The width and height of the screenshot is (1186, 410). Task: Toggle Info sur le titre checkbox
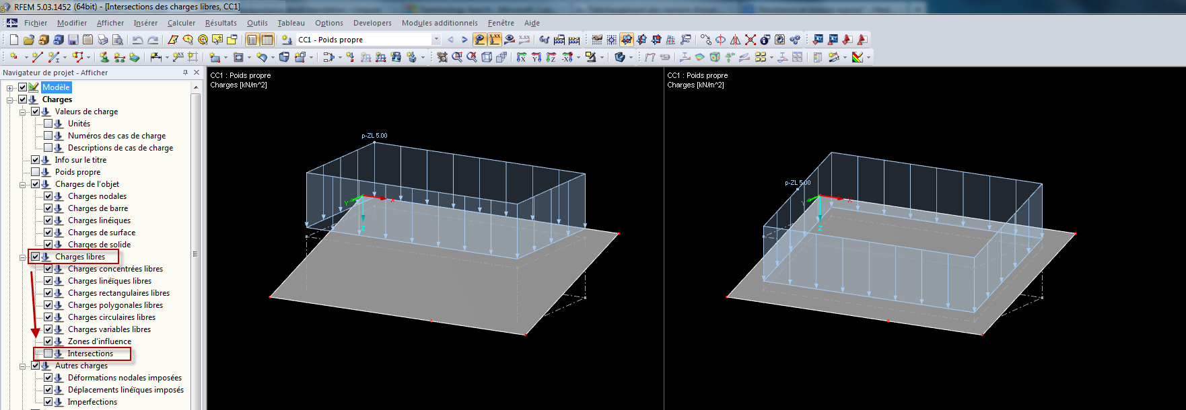[x=35, y=160]
